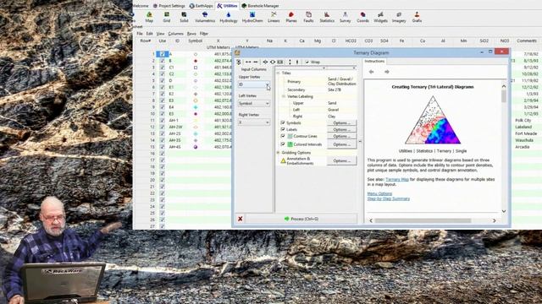The height and width of the screenshot is (304, 542).
Task: Toggle Use checkbox for row 20
Action: 162,180
